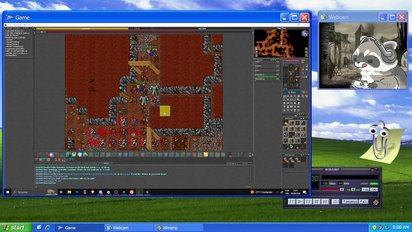Open the Windows 10 Start button in Game
The height and width of the screenshot is (232, 412).
point(7,192)
